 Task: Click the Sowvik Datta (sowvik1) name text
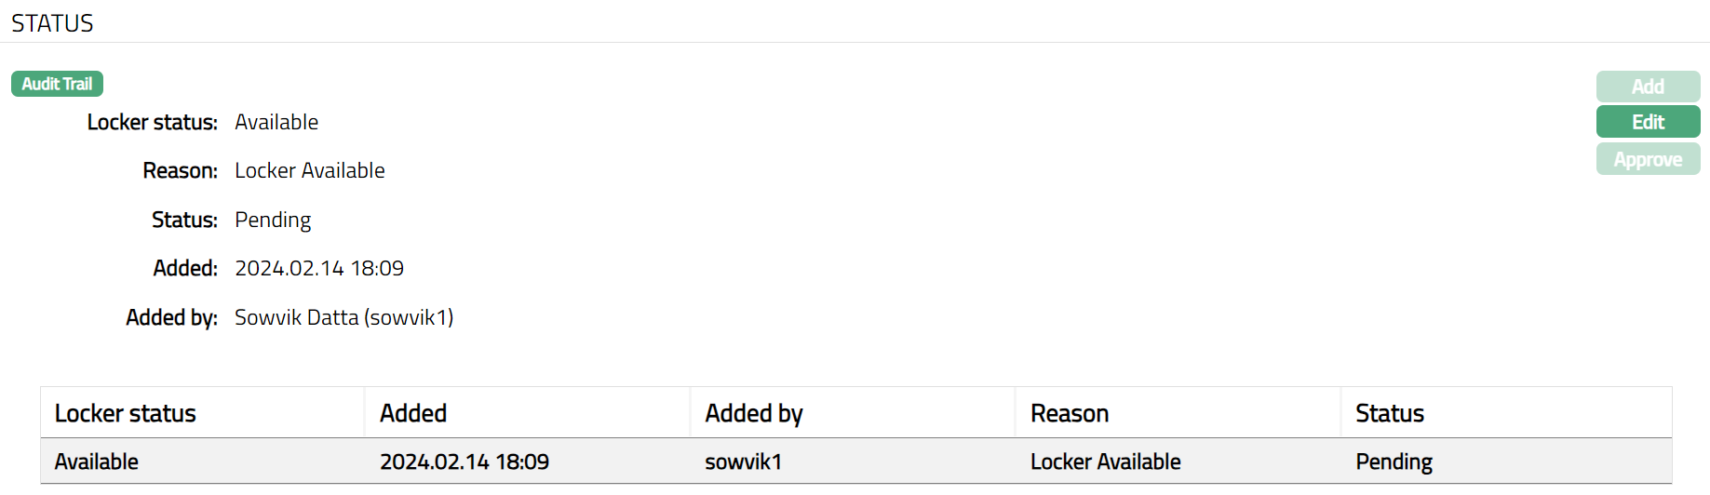(343, 317)
